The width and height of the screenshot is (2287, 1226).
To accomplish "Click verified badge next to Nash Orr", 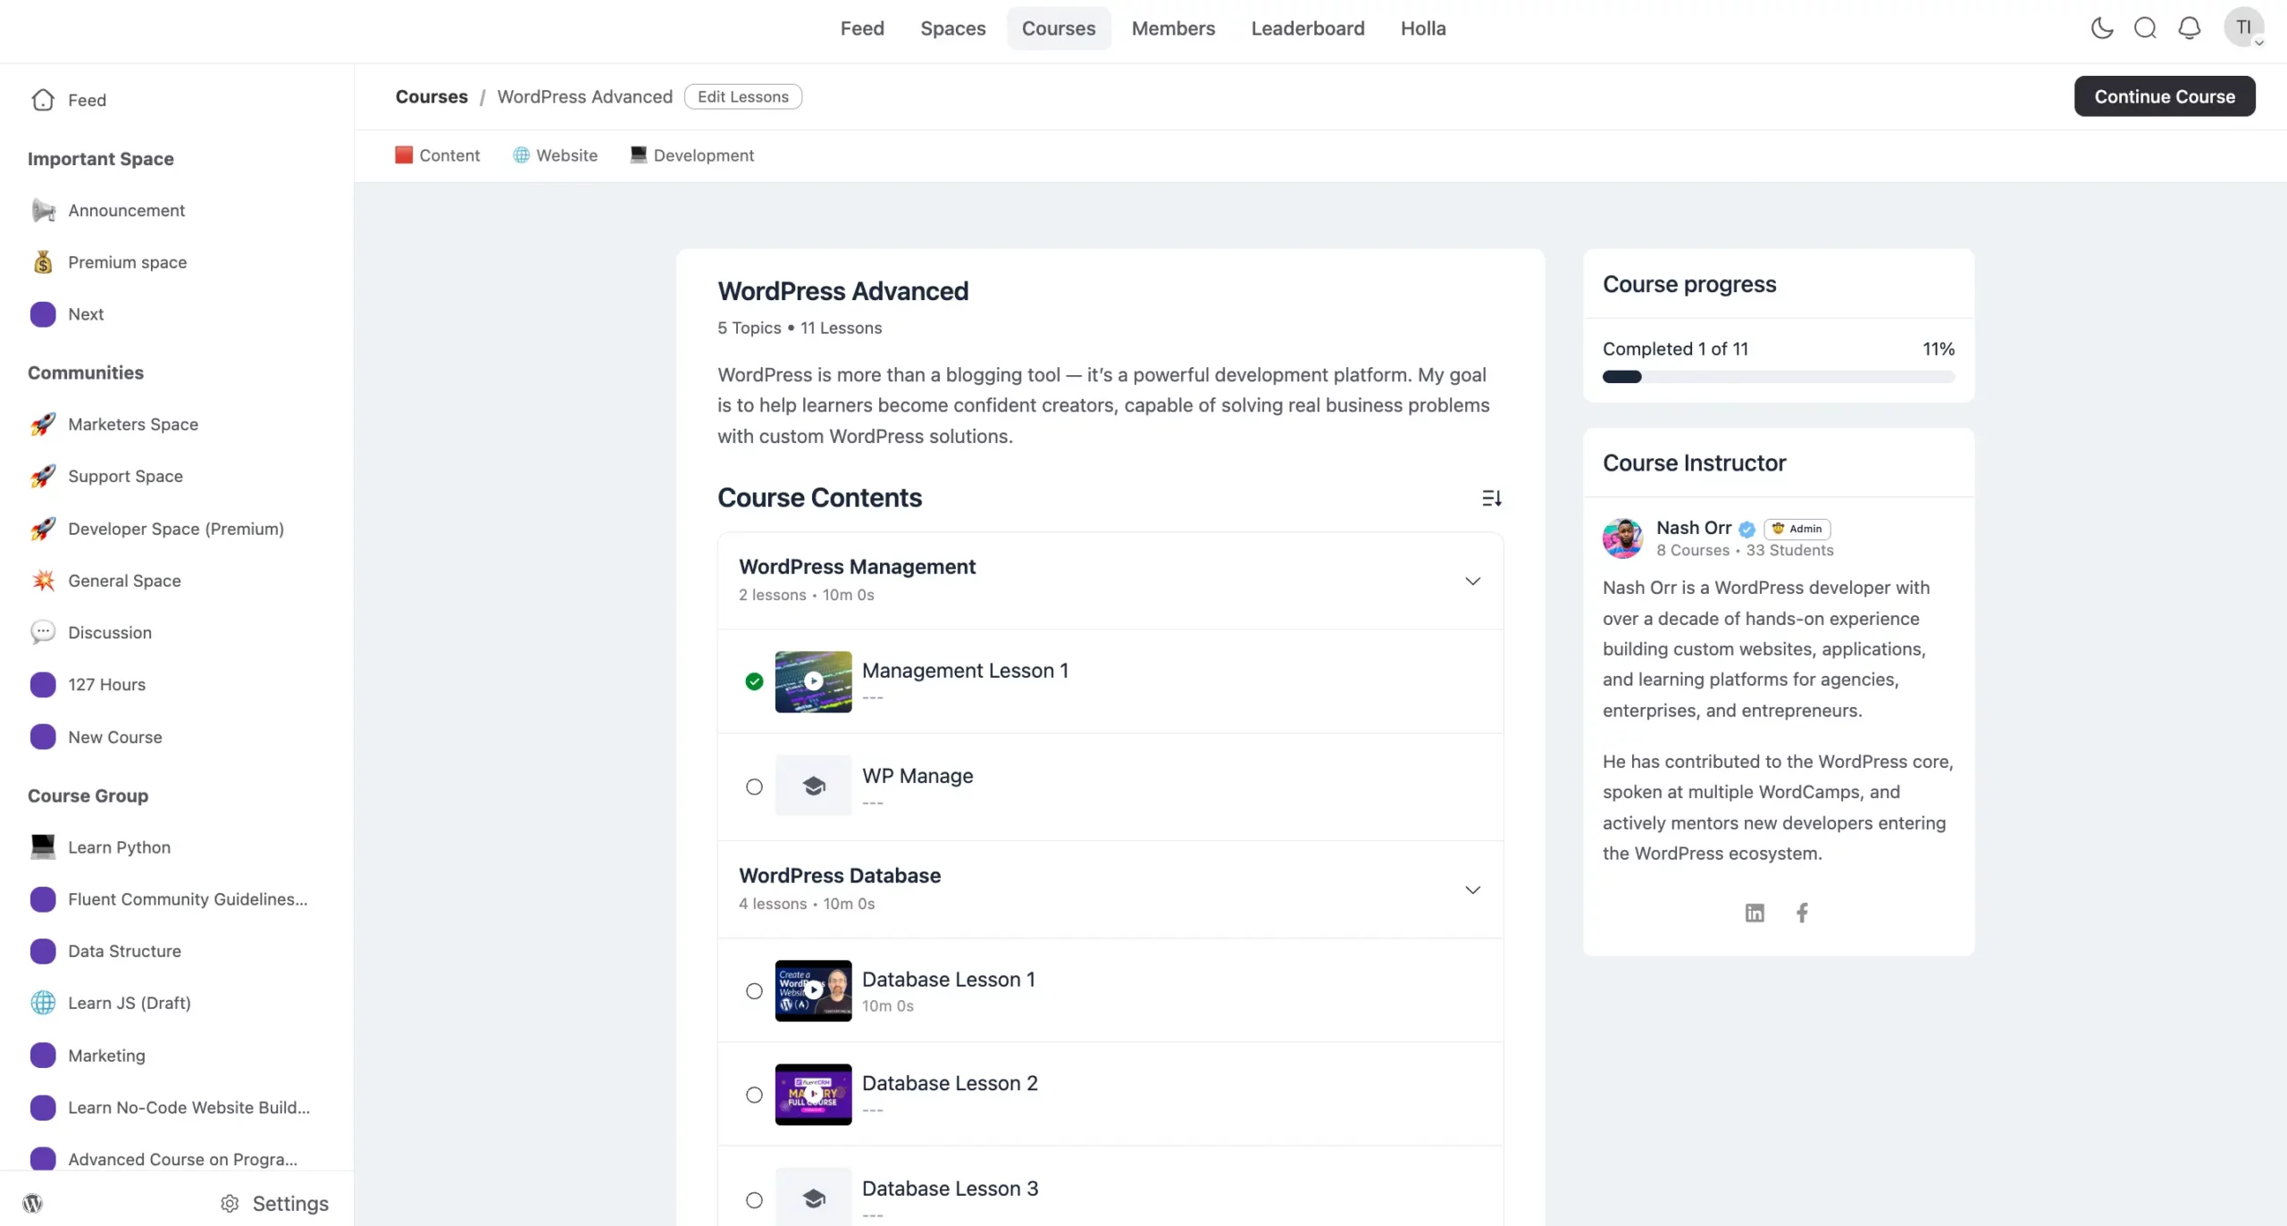I will coord(1747,529).
